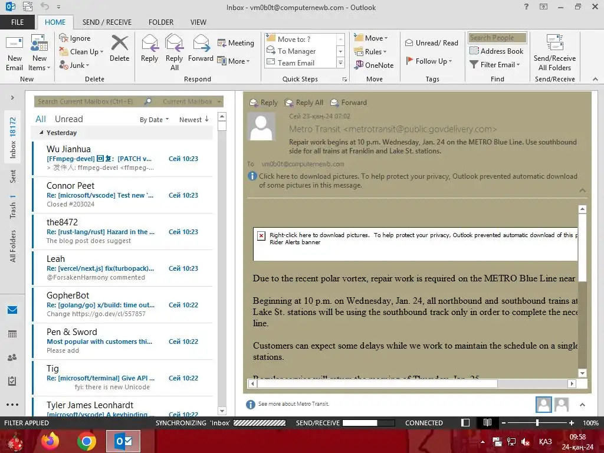Switch to Mail view
The height and width of the screenshot is (453, 604).
tap(12, 310)
